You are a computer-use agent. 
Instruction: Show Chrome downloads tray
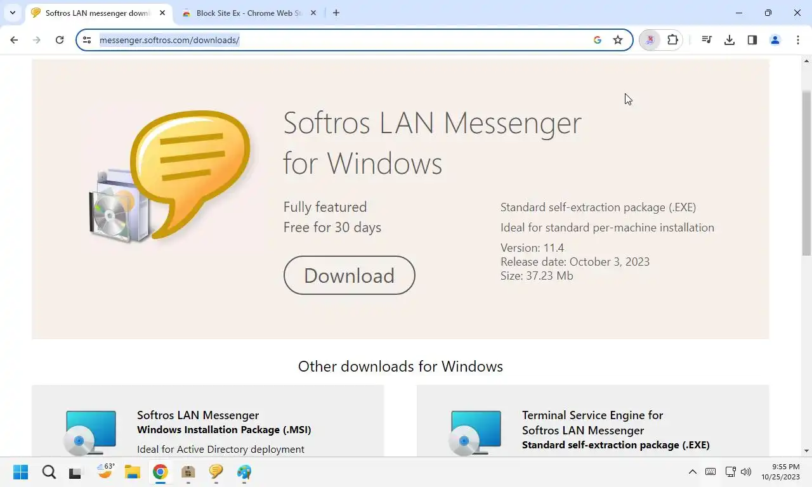tap(730, 40)
